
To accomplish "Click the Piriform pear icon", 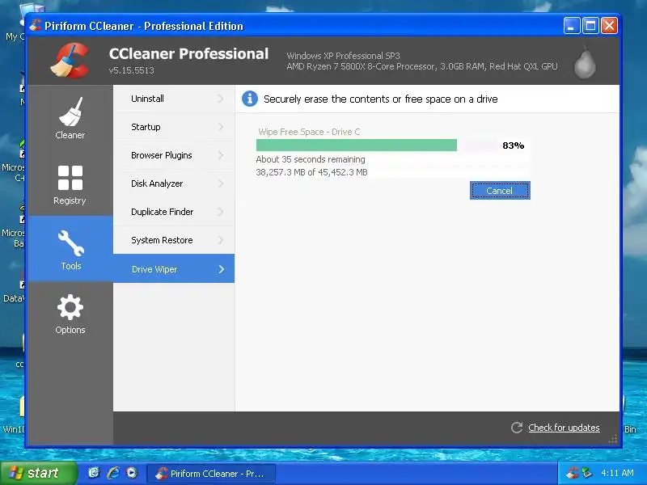I will (x=585, y=62).
